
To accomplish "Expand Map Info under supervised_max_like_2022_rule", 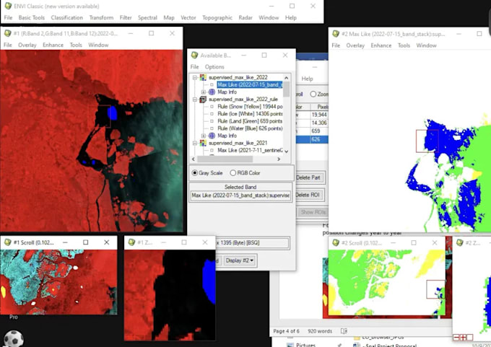I will [204, 136].
